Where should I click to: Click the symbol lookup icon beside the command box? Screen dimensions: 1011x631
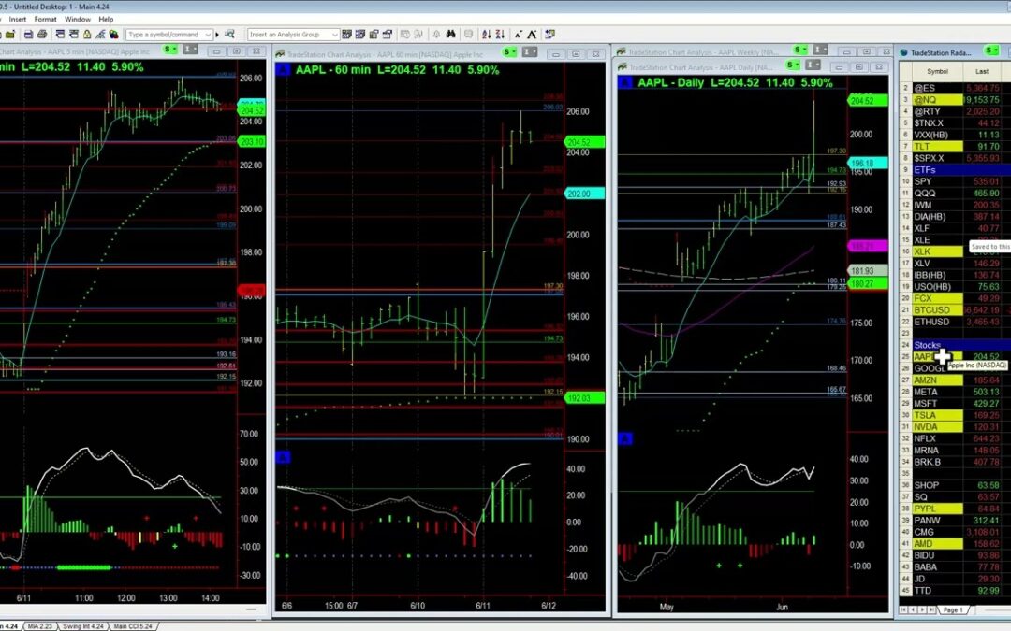[x=229, y=35]
